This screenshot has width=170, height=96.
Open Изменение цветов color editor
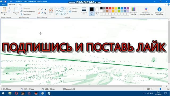pyautogui.click(x=133, y=11)
